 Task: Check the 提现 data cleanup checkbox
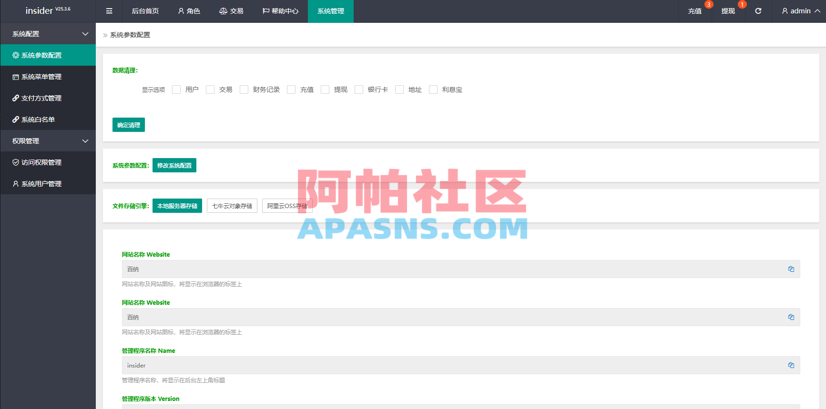(x=325, y=90)
